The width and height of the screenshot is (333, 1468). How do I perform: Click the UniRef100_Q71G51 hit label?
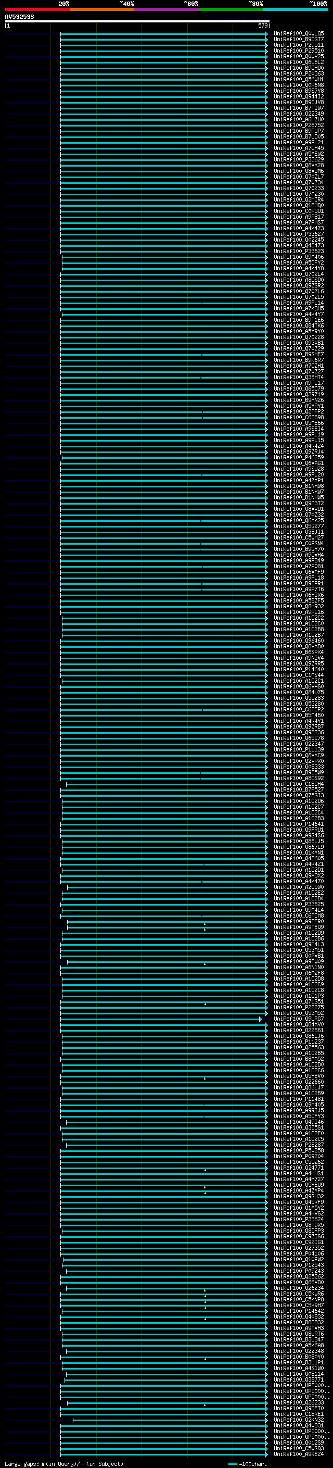tap(298, 1002)
